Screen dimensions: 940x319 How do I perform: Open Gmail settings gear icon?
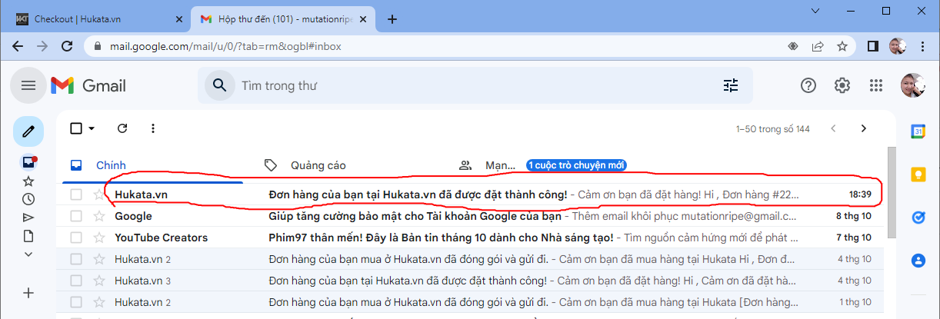coord(842,85)
